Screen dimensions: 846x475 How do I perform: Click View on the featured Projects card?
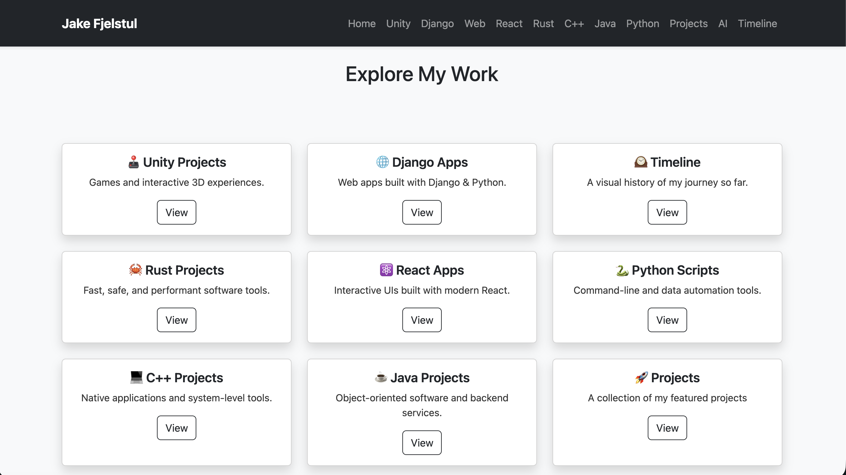(667, 428)
